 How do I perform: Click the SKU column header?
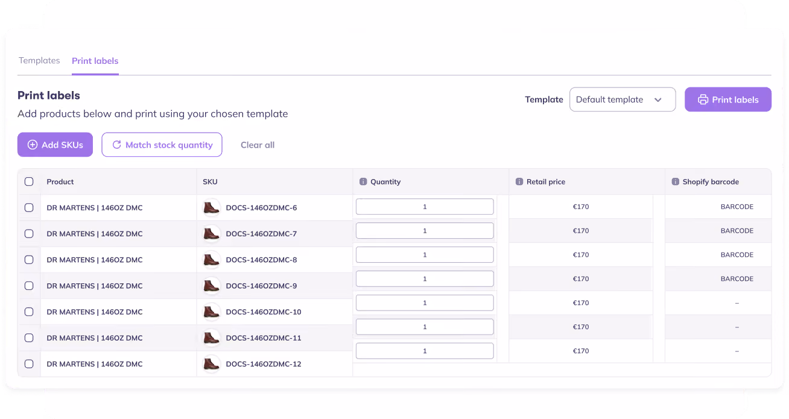pos(210,181)
